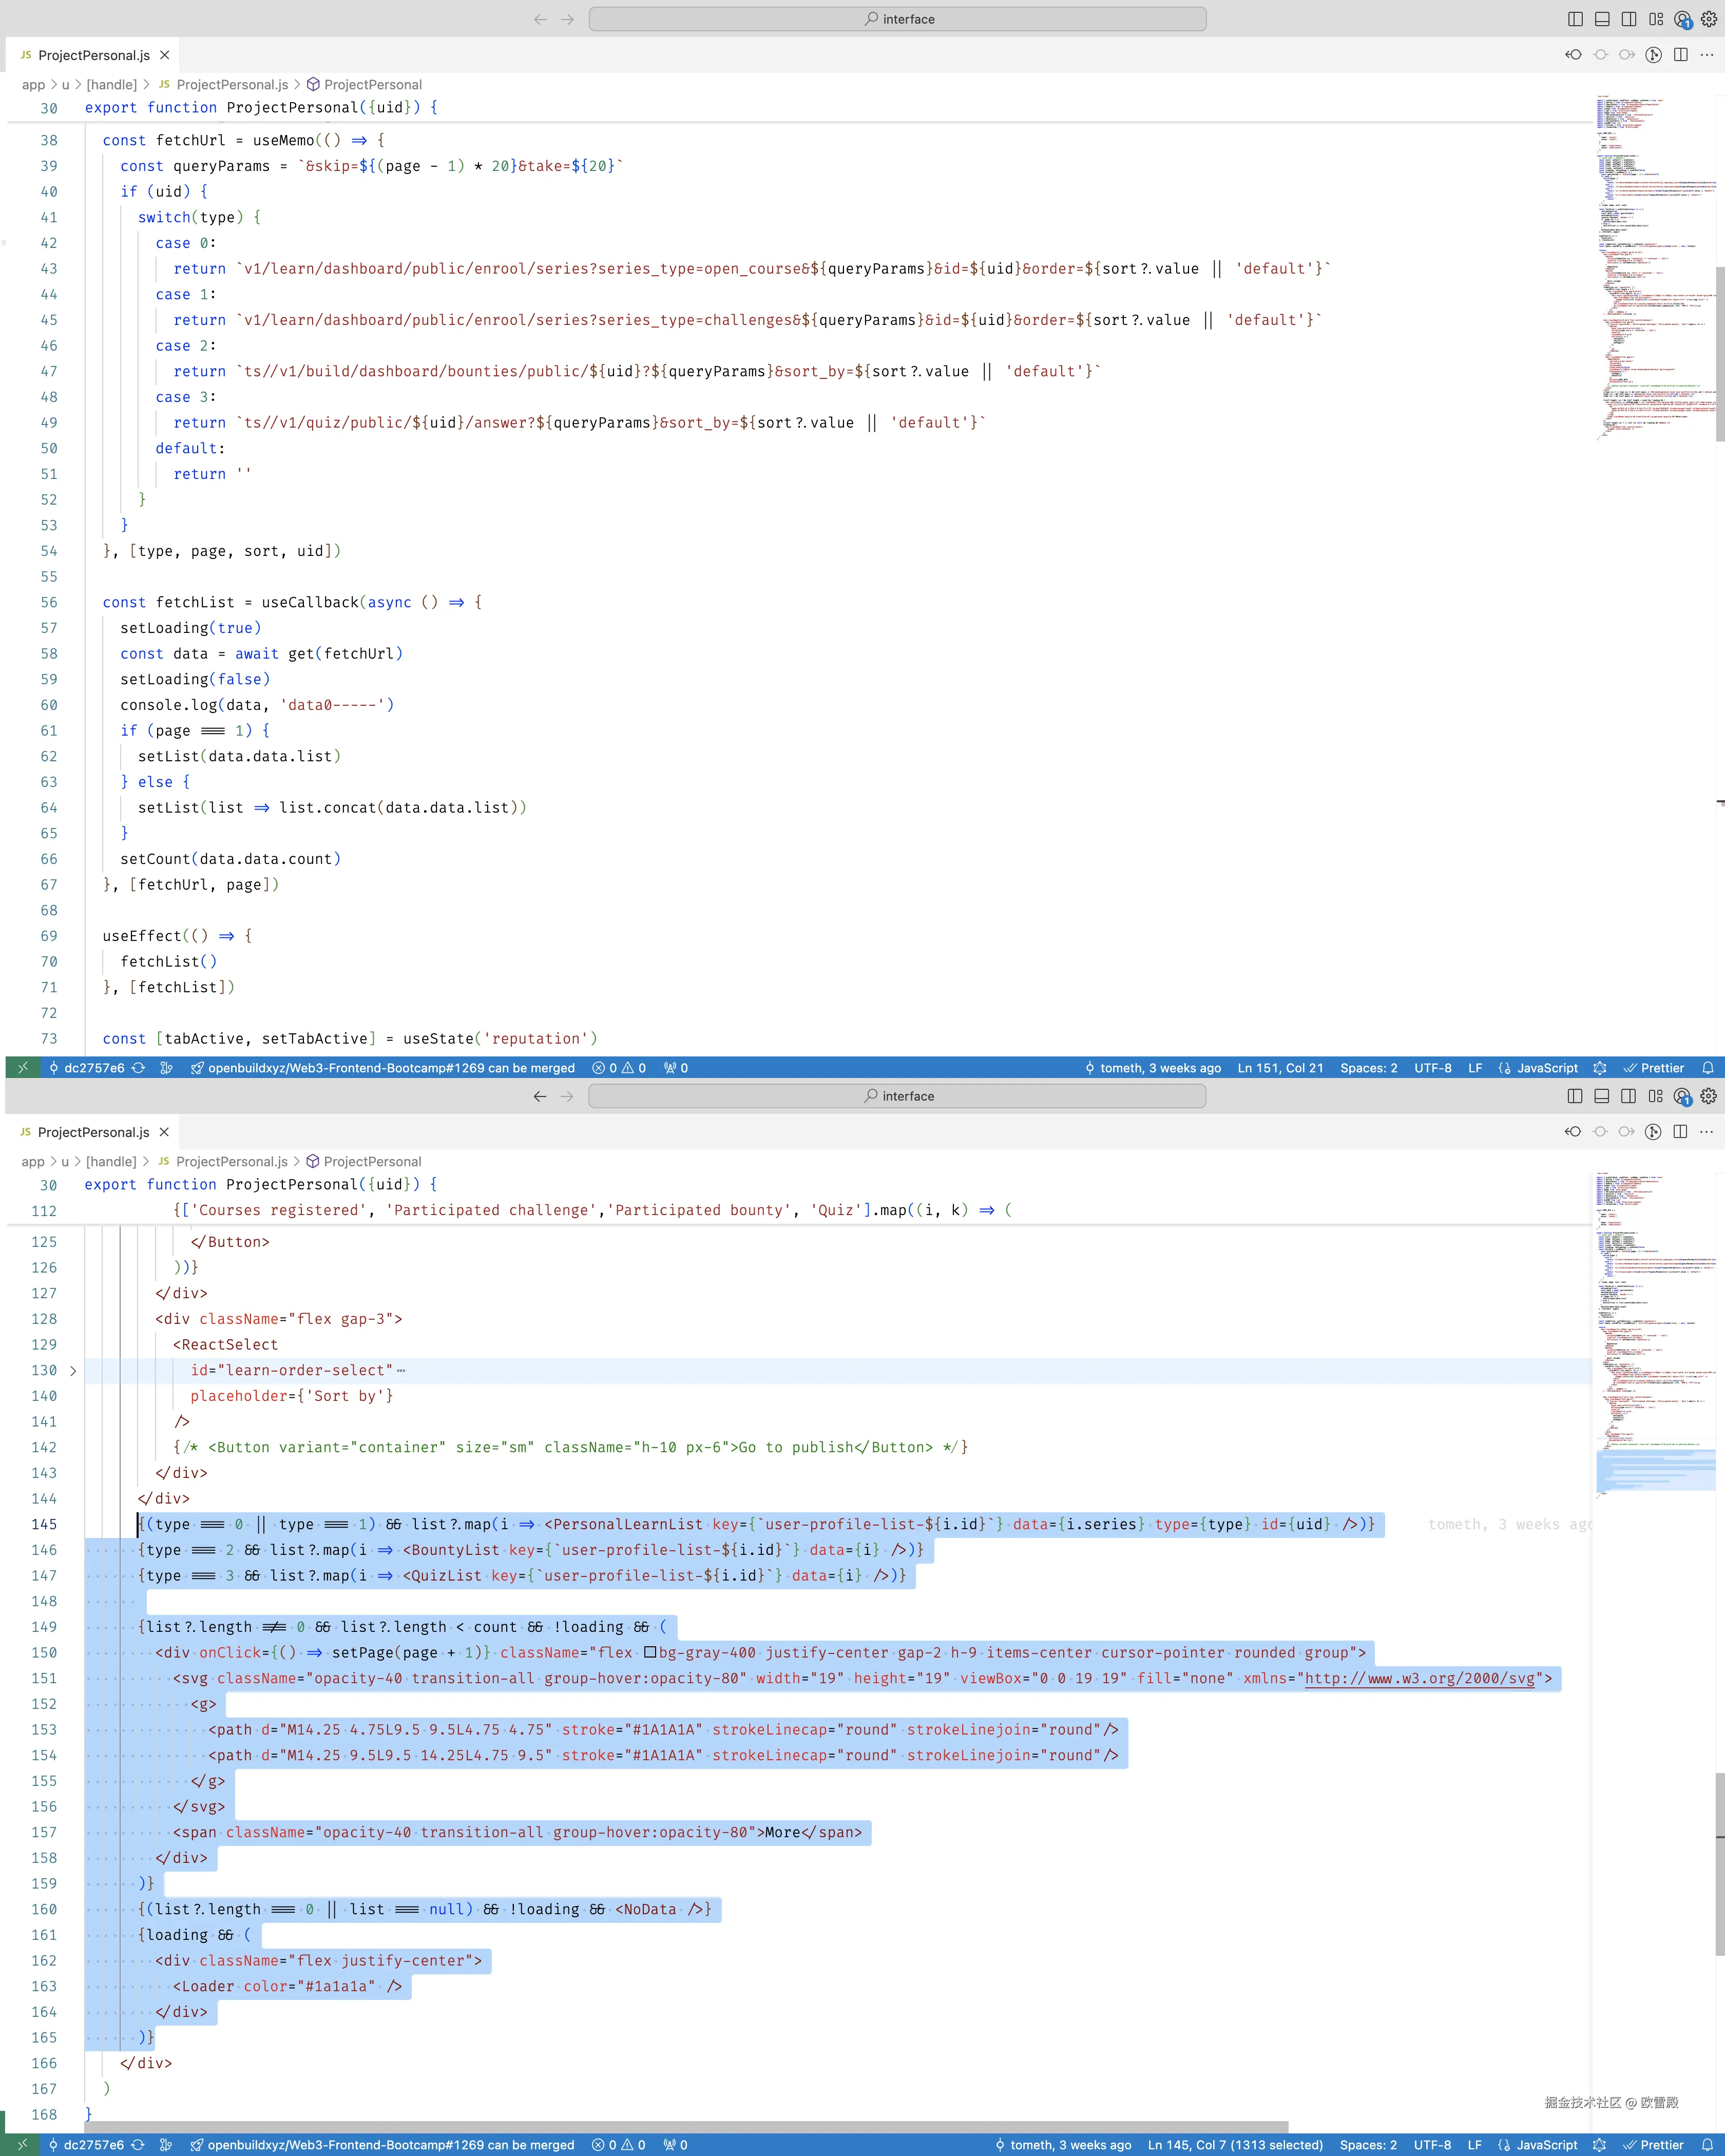Expand folded line 130 chevron
This screenshot has height=2156, width=1725.
click(73, 1371)
